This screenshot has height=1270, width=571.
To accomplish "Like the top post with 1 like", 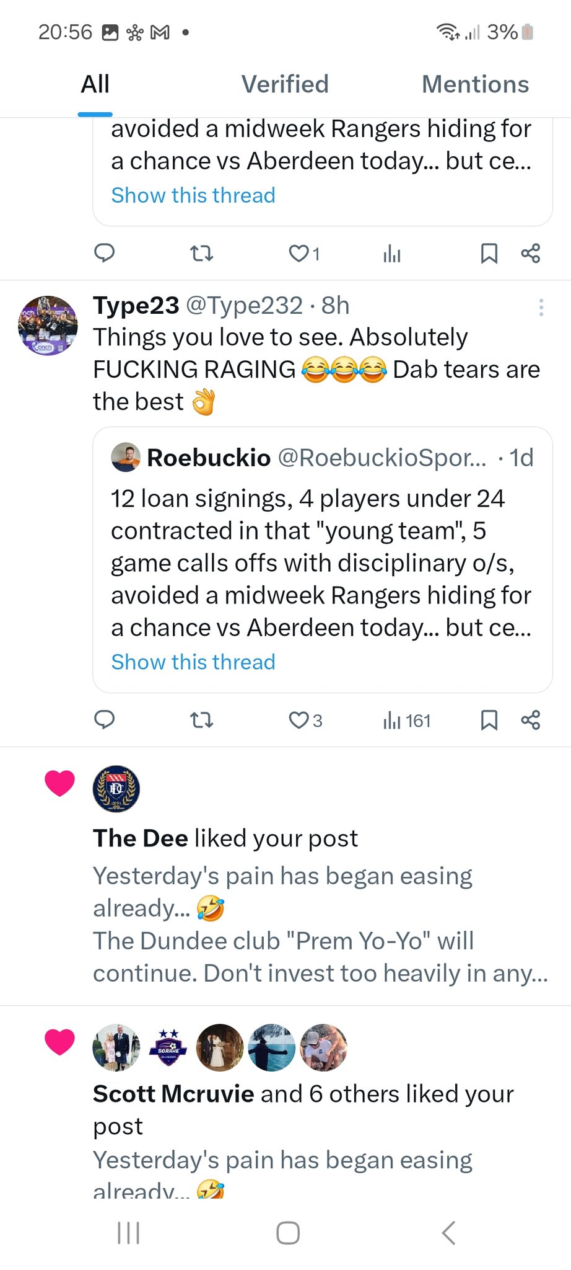I will (299, 253).
